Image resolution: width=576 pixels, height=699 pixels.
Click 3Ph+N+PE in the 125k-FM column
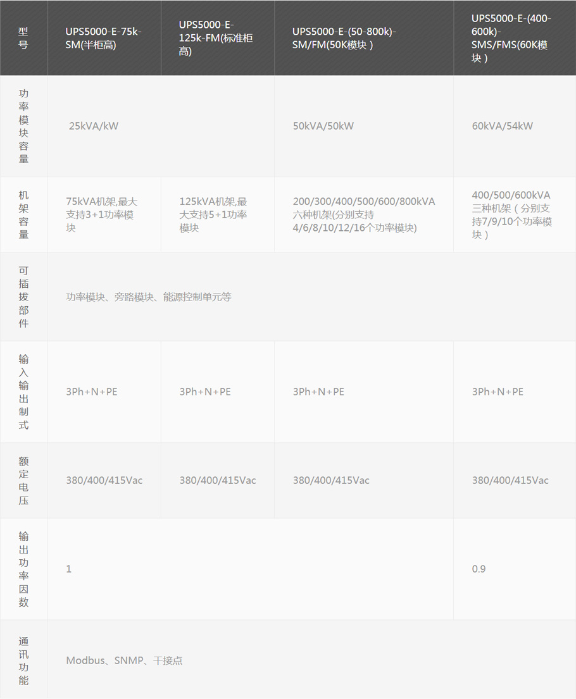[x=205, y=392]
